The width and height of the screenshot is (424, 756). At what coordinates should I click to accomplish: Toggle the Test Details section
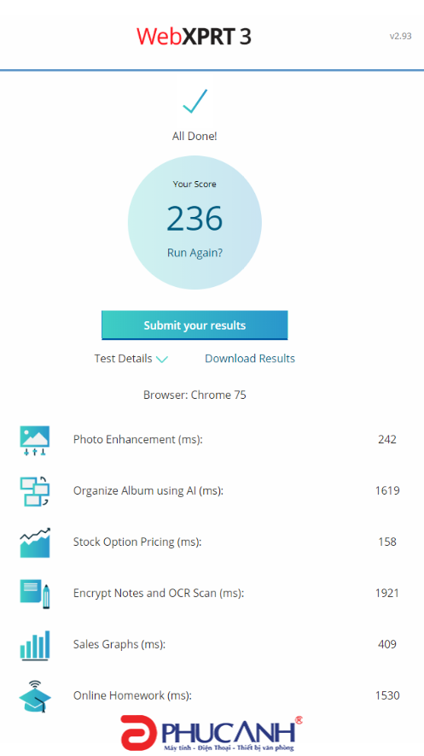(x=131, y=359)
